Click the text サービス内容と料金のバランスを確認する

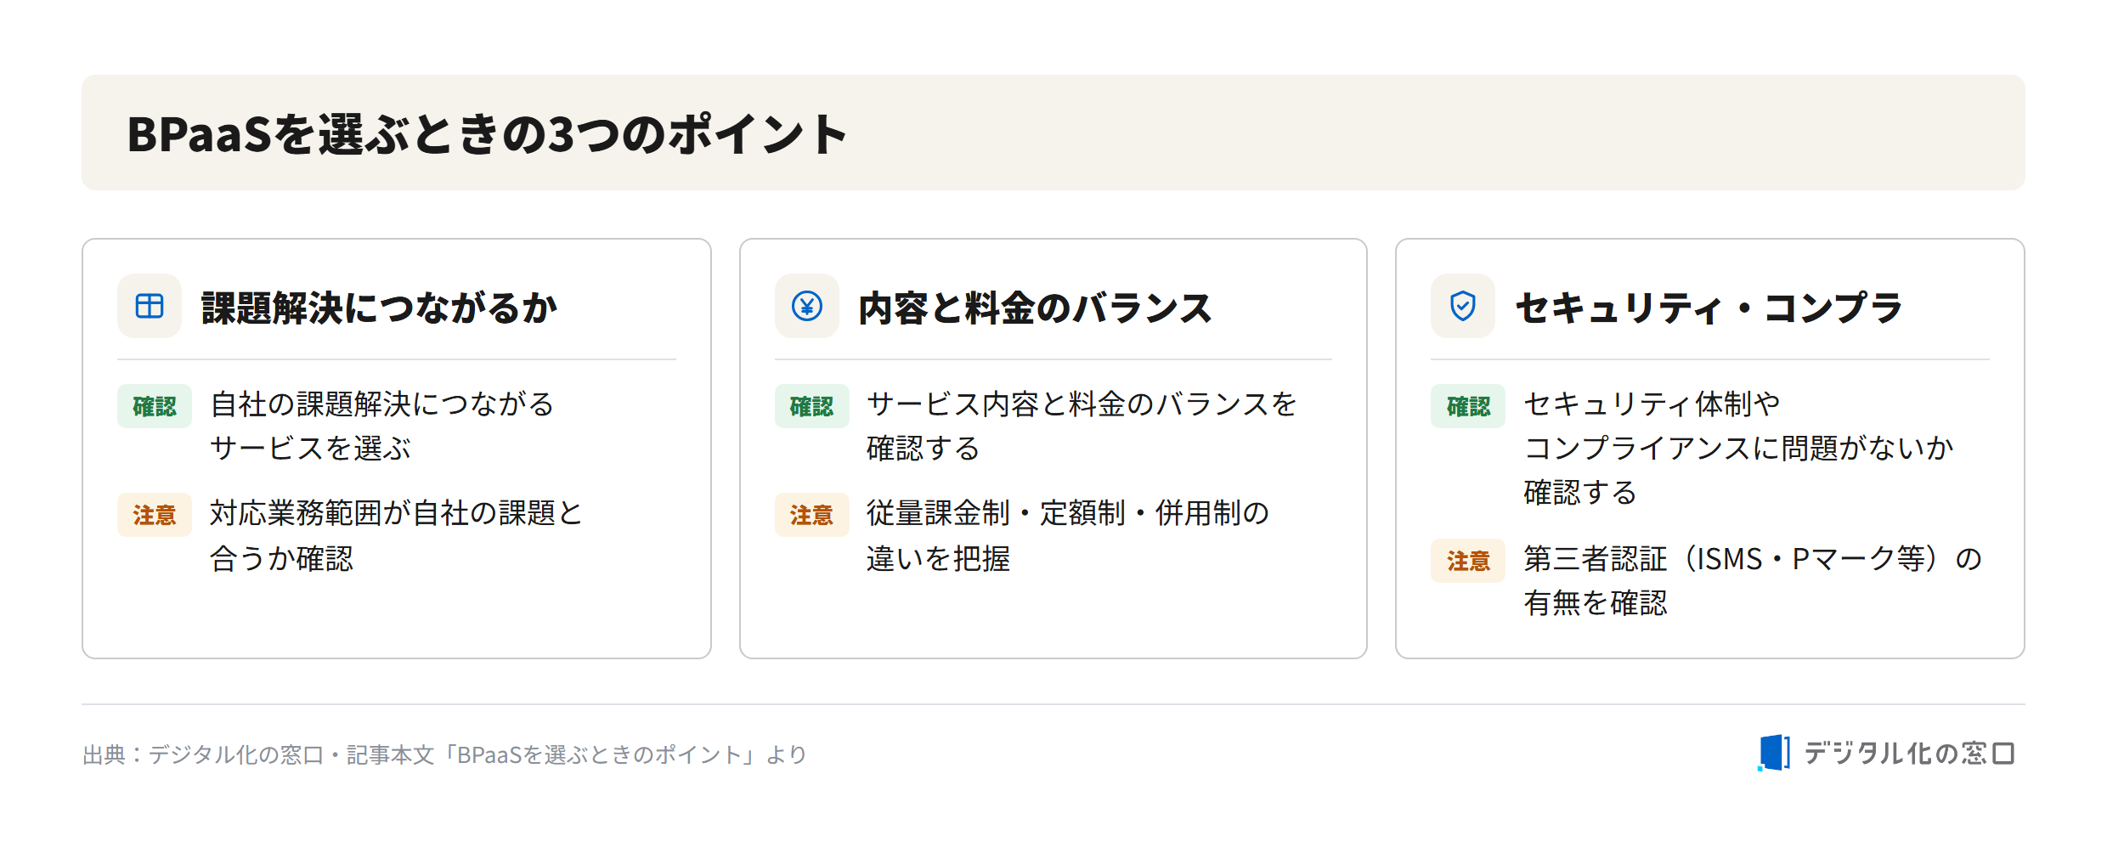pos(1082,426)
